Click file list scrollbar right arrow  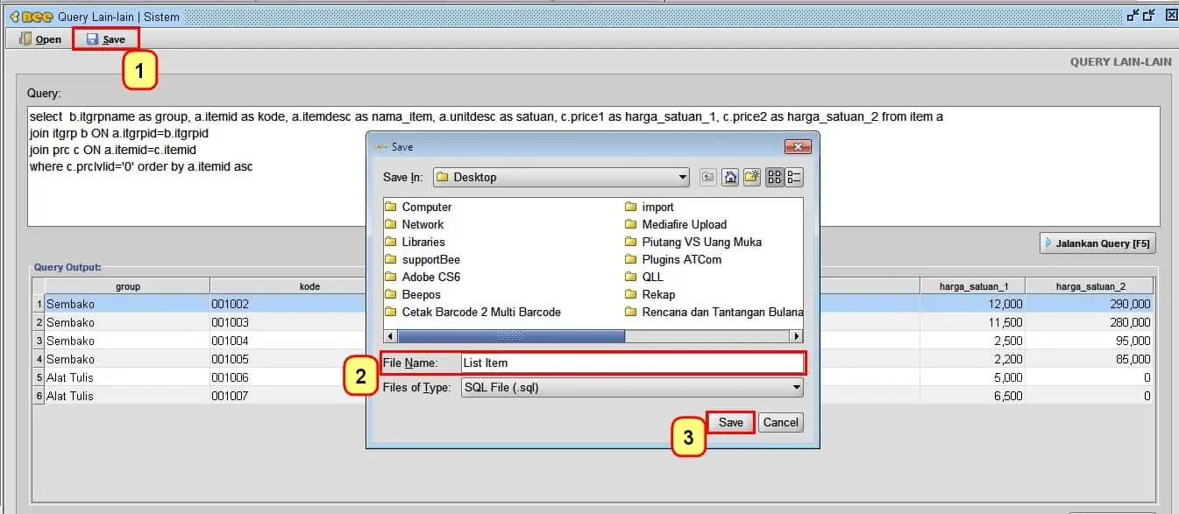pyautogui.click(x=796, y=336)
